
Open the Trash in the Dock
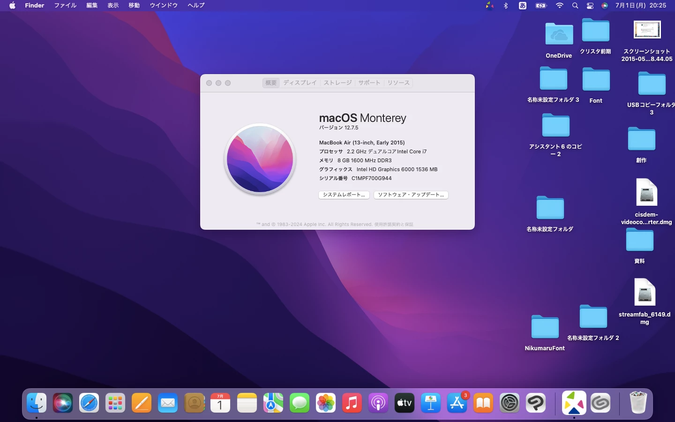pyautogui.click(x=638, y=403)
